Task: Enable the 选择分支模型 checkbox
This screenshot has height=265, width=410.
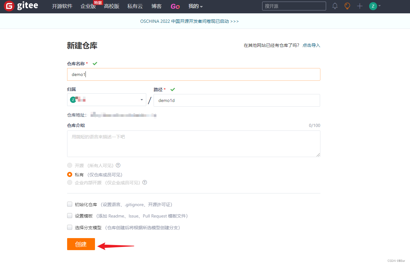Action: pos(70,227)
